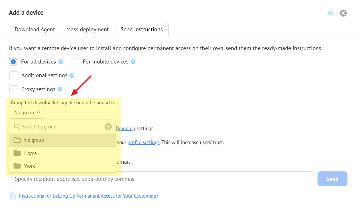Select the For all devices radio button
Viewport: 356px width, 209px height.
[13, 62]
